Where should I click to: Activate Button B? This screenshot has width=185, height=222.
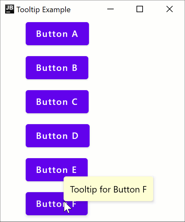click(x=57, y=68)
